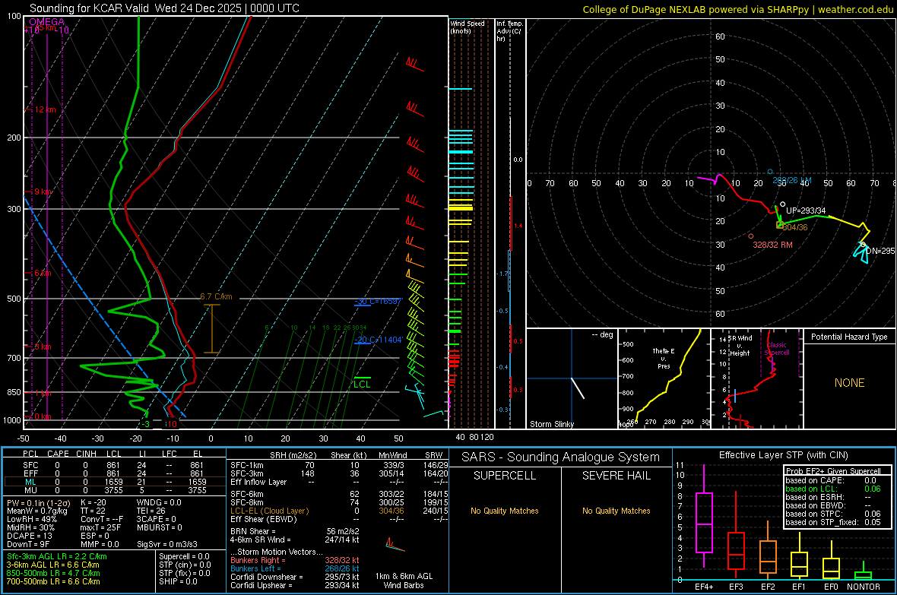Viewport: 897px width, 595px height.
Task: Click the Sfc-3km AGL LR = 2.2 C/km line
Action: pyautogui.click(x=57, y=556)
